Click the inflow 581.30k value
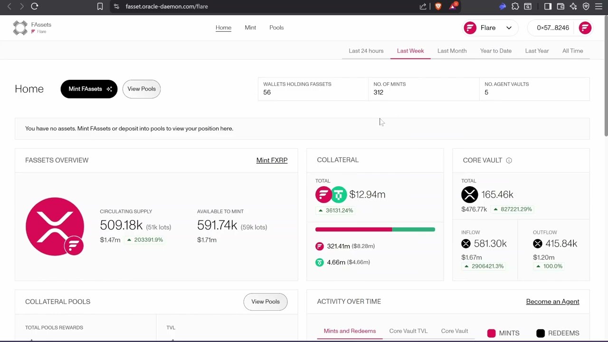This screenshot has width=608, height=342. point(490,244)
